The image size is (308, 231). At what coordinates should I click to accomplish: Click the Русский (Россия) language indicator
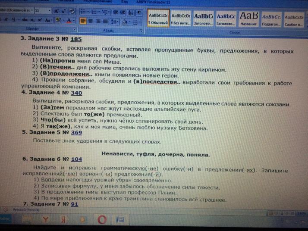coord(26,210)
